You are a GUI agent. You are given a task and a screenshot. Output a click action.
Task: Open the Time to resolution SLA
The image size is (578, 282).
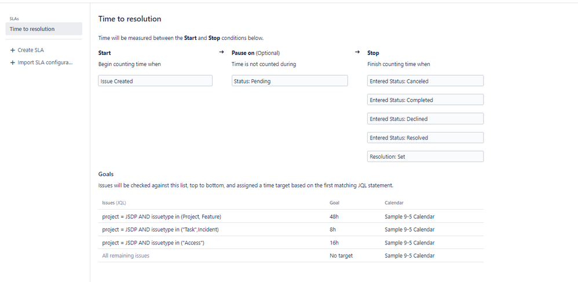tap(32, 29)
